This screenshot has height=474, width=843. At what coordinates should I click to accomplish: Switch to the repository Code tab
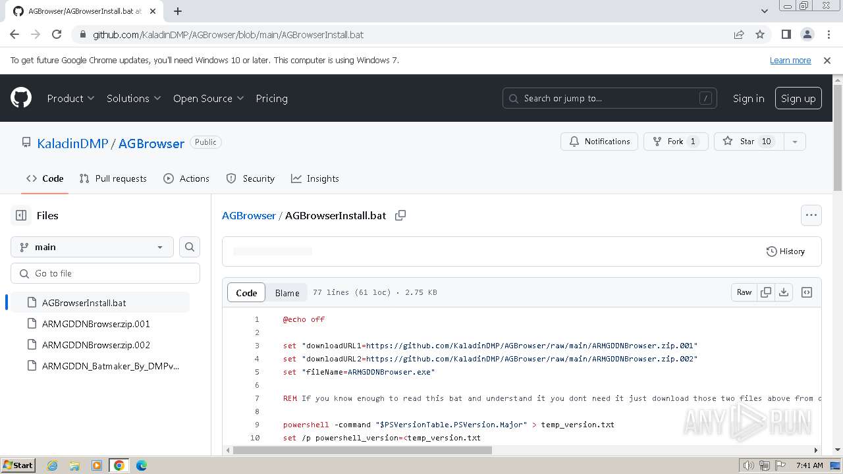(x=45, y=178)
